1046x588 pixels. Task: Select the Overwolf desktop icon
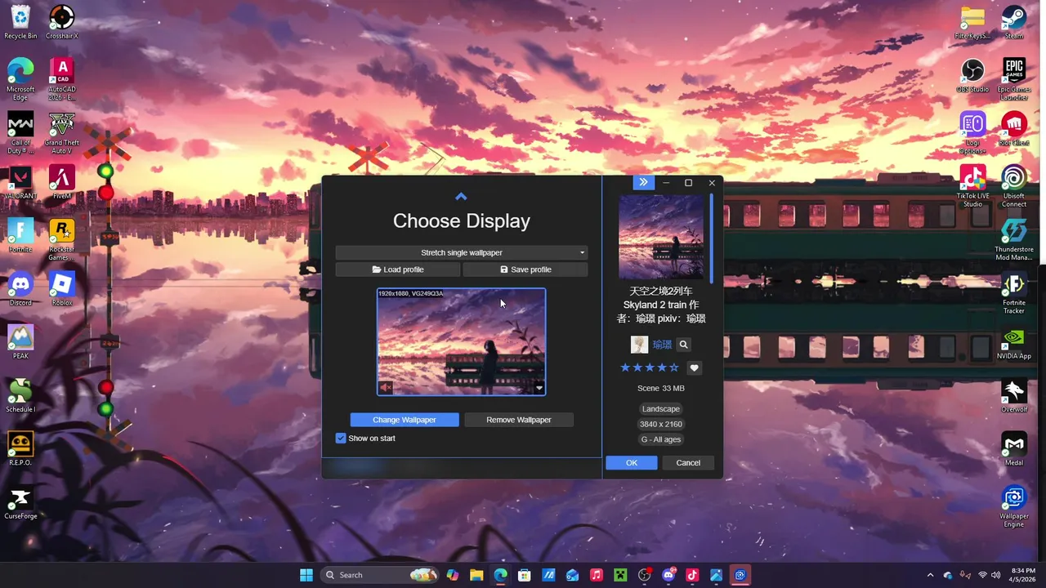click(1014, 395)
